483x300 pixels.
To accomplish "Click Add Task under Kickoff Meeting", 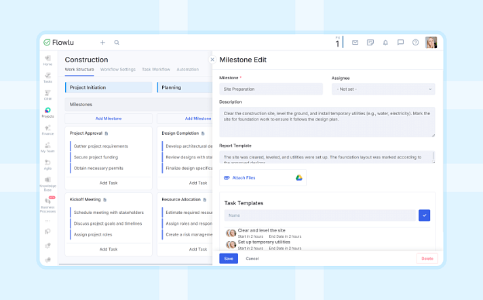I will click(x=109, y=249).
